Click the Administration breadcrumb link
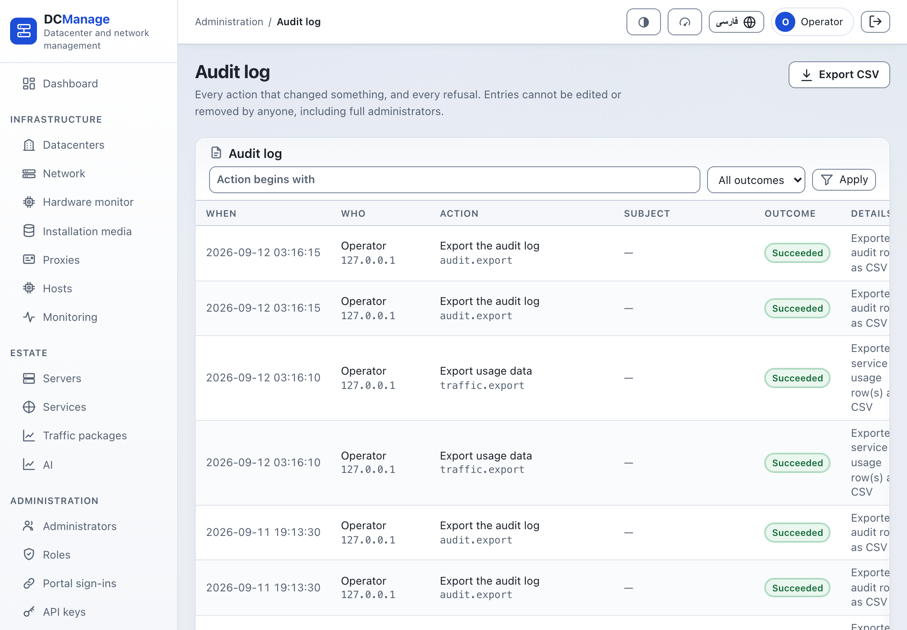Viewport: 907px width, 630px height. coord(229,22)
